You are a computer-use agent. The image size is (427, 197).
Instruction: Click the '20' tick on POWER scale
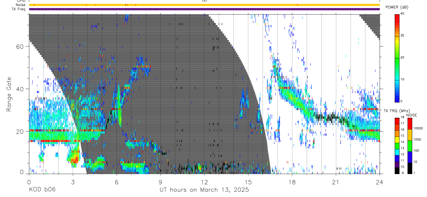[x=403, y=57]
